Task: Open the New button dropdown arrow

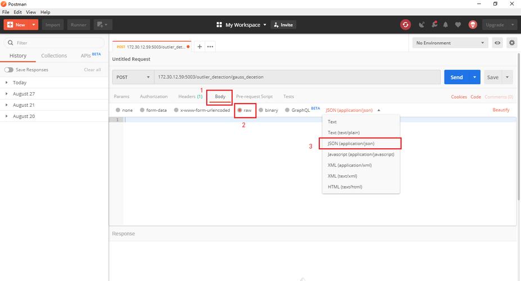Action: coord(34,25)
